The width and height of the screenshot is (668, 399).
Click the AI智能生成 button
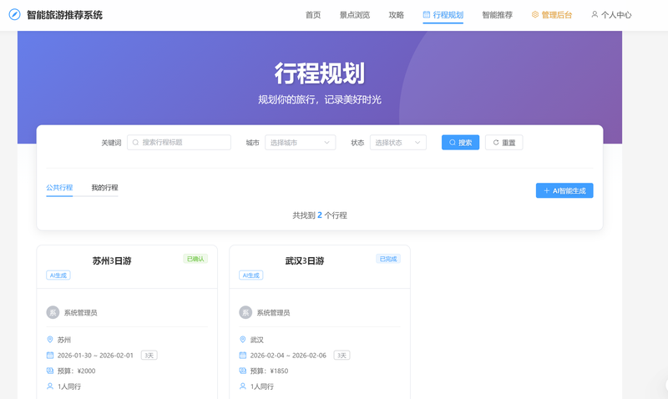point(564,191)
